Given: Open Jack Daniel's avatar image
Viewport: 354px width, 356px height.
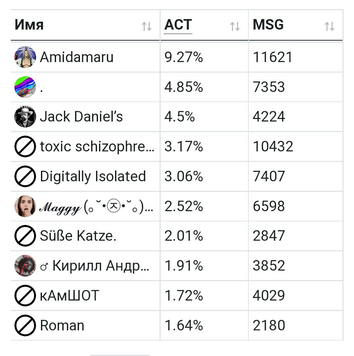Looking at the screenshot, I should click(x=25, y=117).
